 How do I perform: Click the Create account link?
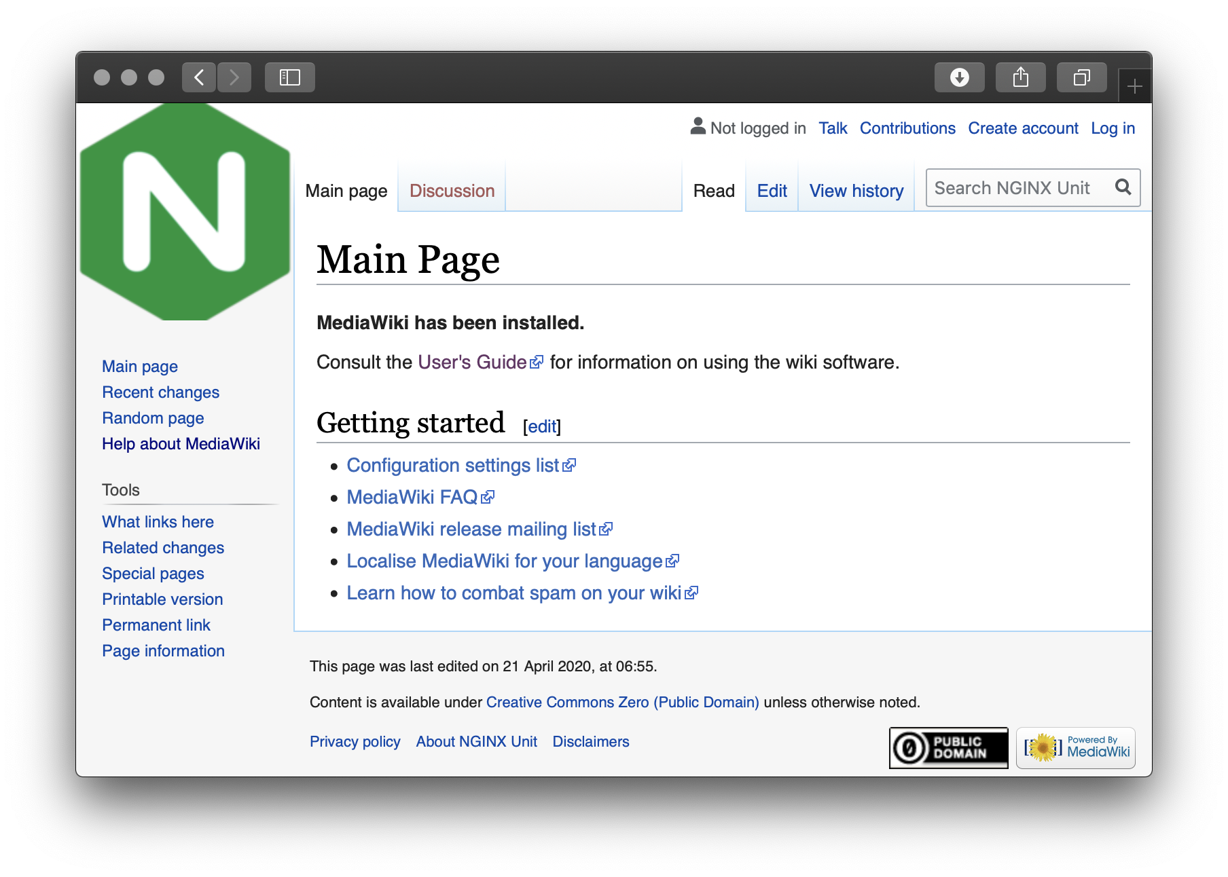[x=1023, y=128]
